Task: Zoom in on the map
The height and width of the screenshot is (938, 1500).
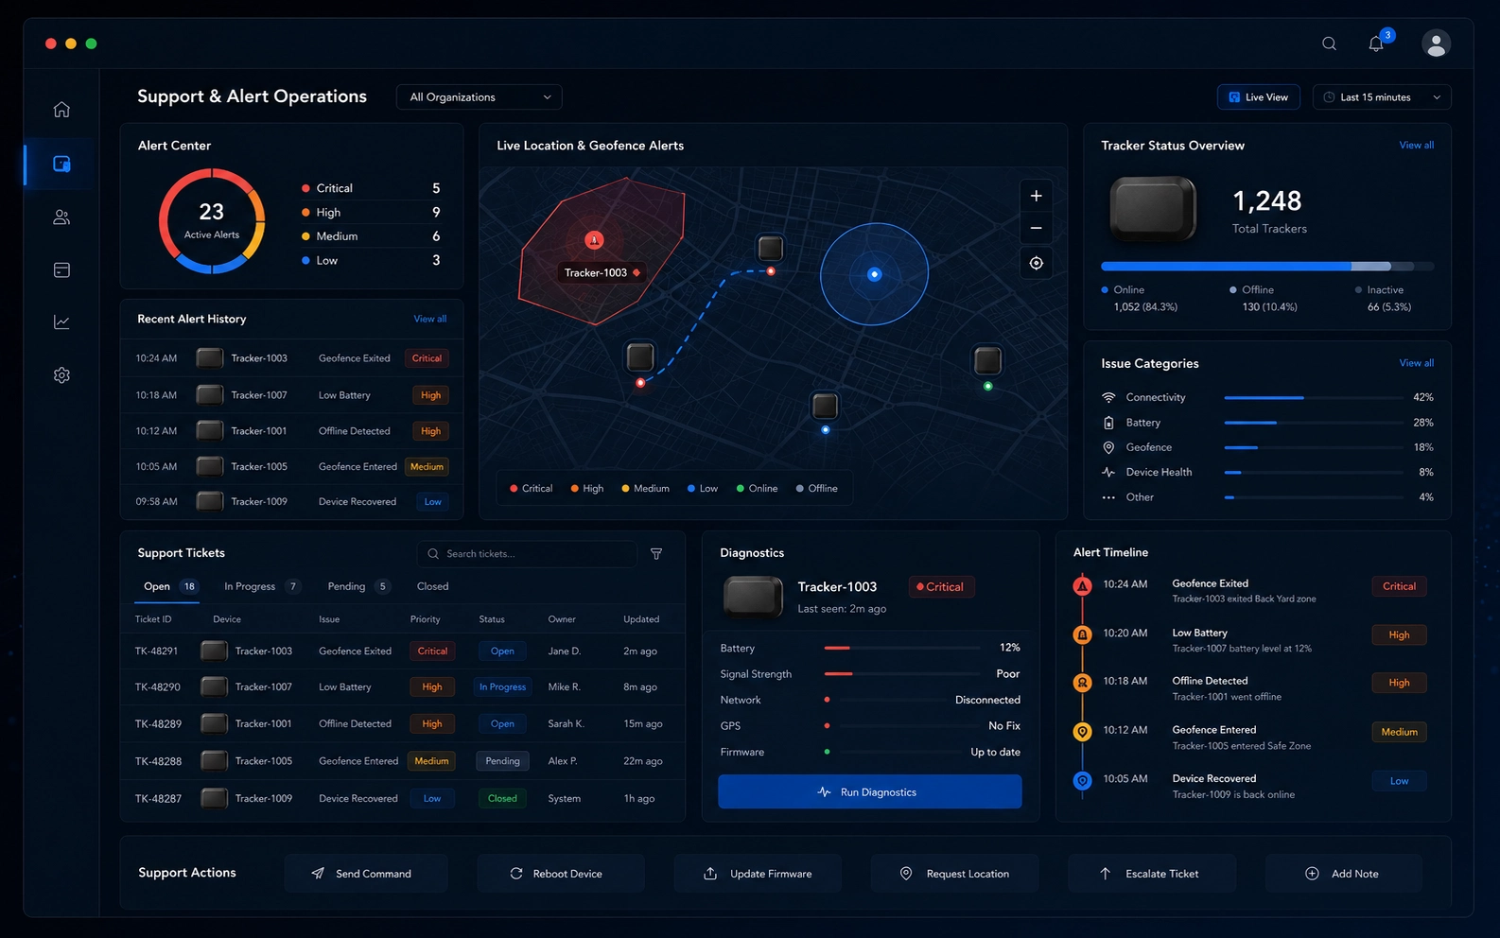Action: pyautogui.click(x=1037, y=196)
